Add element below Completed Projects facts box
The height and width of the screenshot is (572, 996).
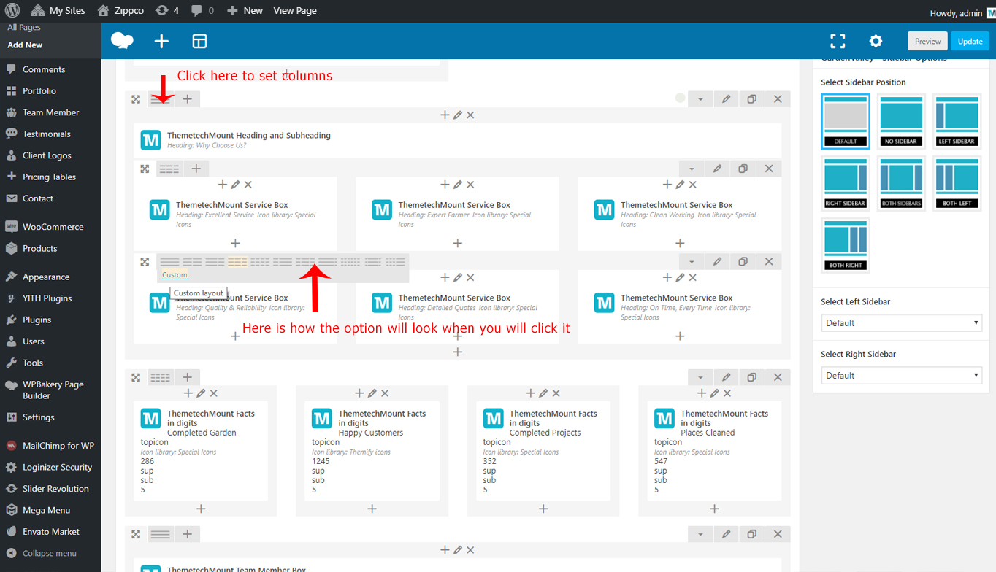tap(543, 509)
